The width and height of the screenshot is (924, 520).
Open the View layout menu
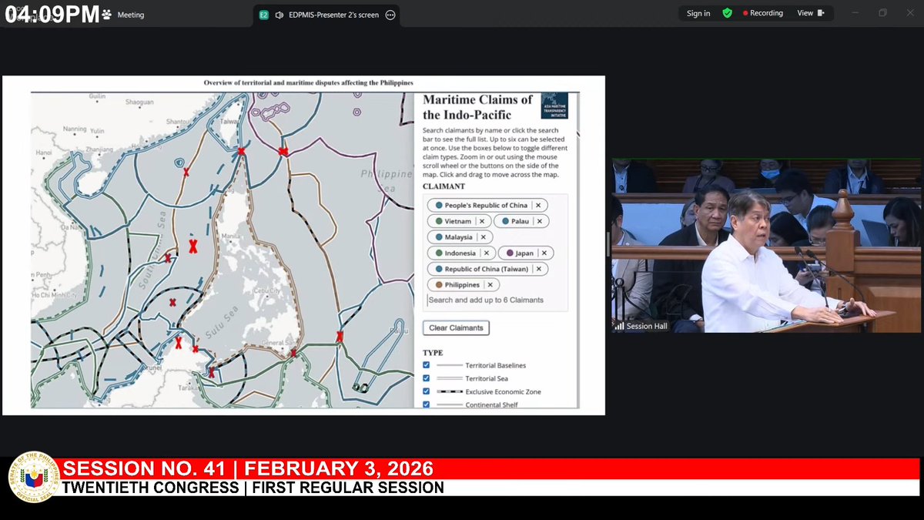click(x=811, y=13)
